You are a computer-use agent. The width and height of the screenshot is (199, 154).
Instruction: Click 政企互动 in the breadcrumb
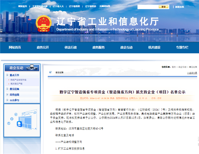pos(182,67)
